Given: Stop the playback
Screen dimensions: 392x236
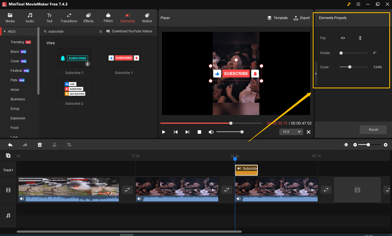Looking at the screenshot, I should click(x=199, y=132).
